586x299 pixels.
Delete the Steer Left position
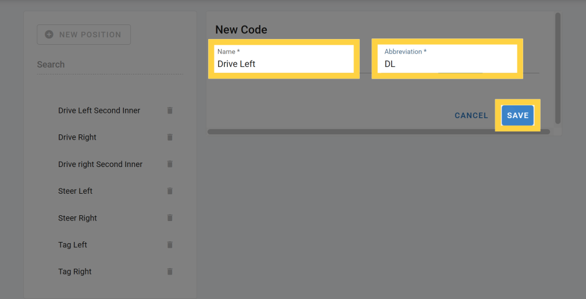(170, 191)
